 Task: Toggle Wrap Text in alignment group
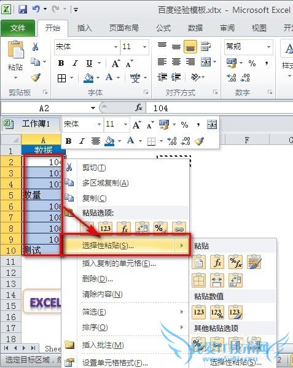206,47
